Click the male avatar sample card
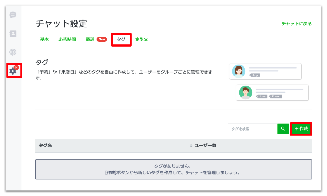This screenshot has width=327, height=196. click(272, 93)
